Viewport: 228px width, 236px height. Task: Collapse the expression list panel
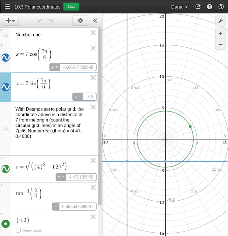[95, 21]
